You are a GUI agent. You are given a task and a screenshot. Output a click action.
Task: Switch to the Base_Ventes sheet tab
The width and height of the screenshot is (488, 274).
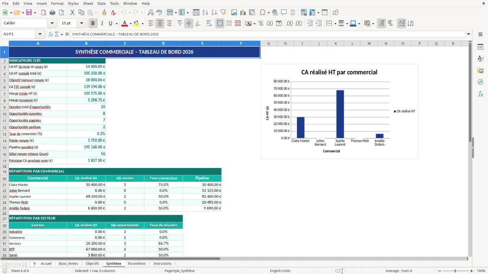pyautogui.click(x=68, y=263)
